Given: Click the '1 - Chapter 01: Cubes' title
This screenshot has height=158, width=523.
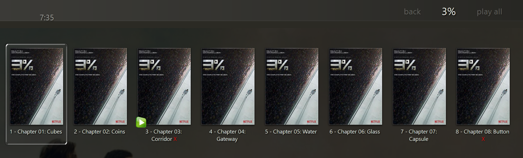Looking at the screenshot, I should [36, 132].
